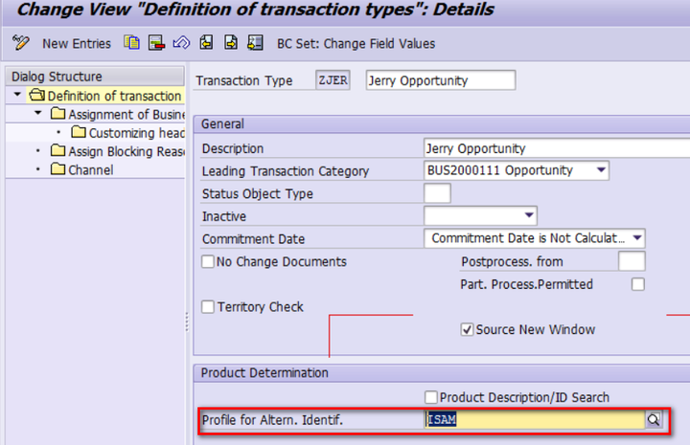Image resolution: width=690 pixels, height=445 pixels.
Task: Expand the Inactive dropdown list
Action: click(x=529, y=215)
